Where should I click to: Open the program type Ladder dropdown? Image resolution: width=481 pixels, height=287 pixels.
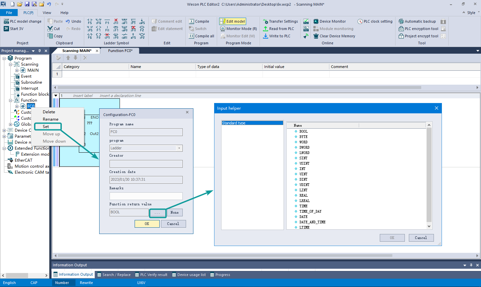[x=179, y=148]
